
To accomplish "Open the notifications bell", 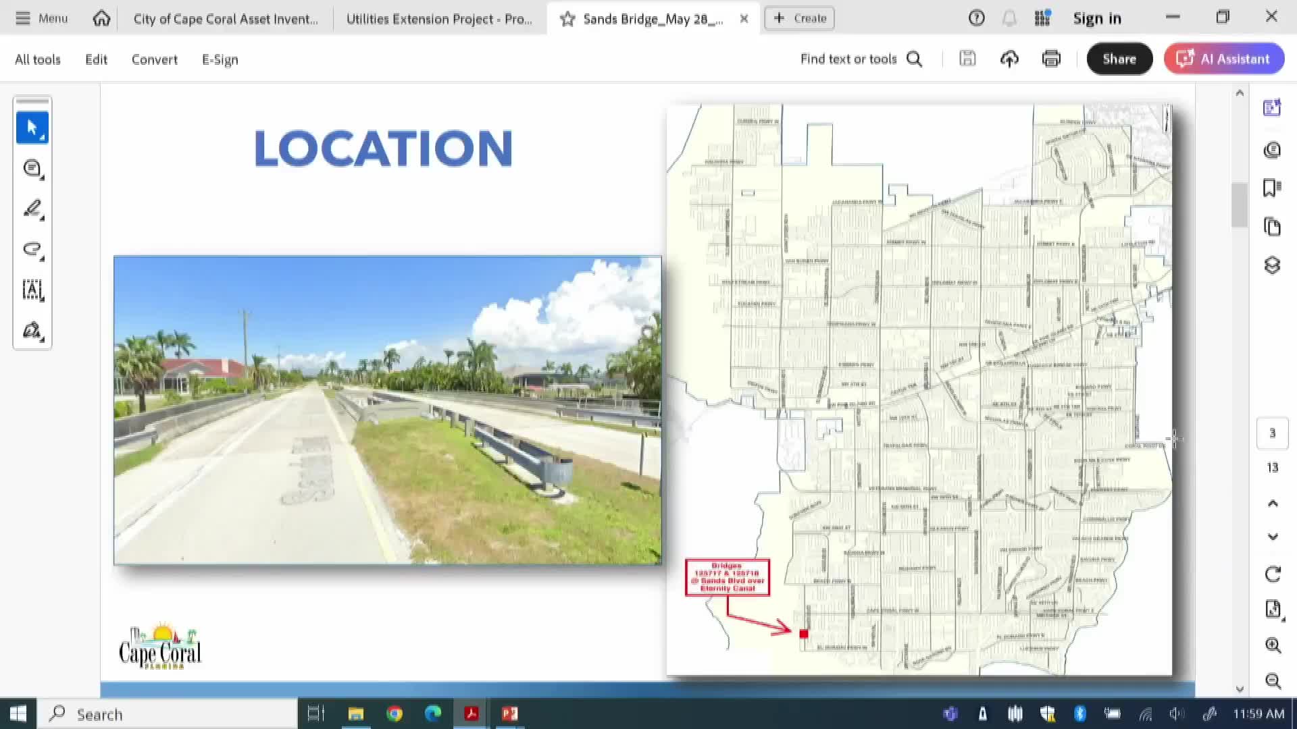I will click(1009, 18).
